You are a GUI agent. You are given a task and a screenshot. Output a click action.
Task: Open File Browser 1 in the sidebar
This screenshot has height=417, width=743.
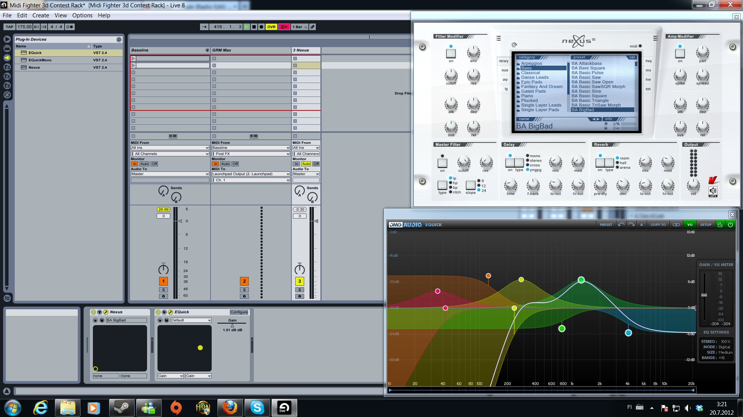[x=7, y=67]
